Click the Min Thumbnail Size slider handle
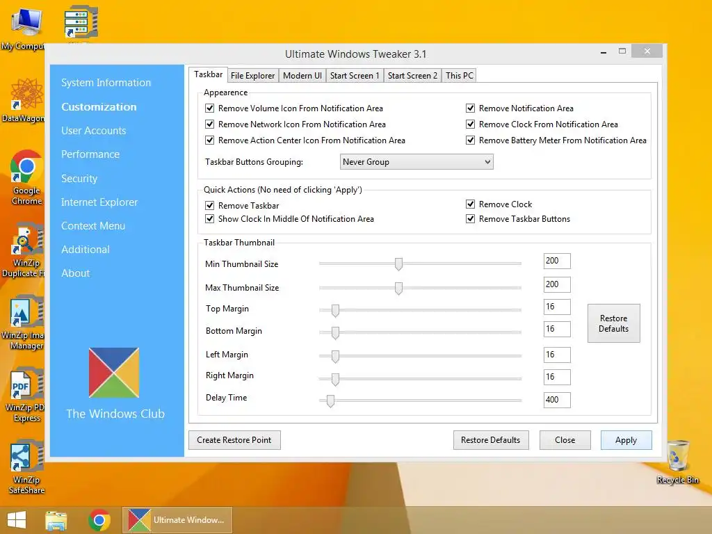712x534 pixels. (x=398, y=264)
